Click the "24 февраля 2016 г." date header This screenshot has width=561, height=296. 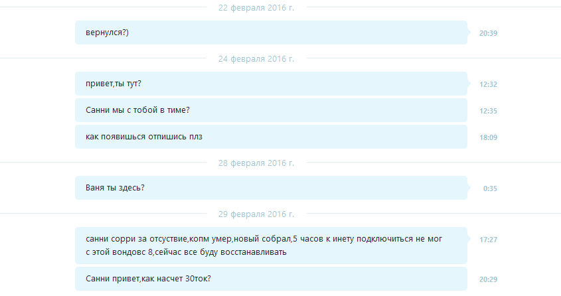[256, 58]
